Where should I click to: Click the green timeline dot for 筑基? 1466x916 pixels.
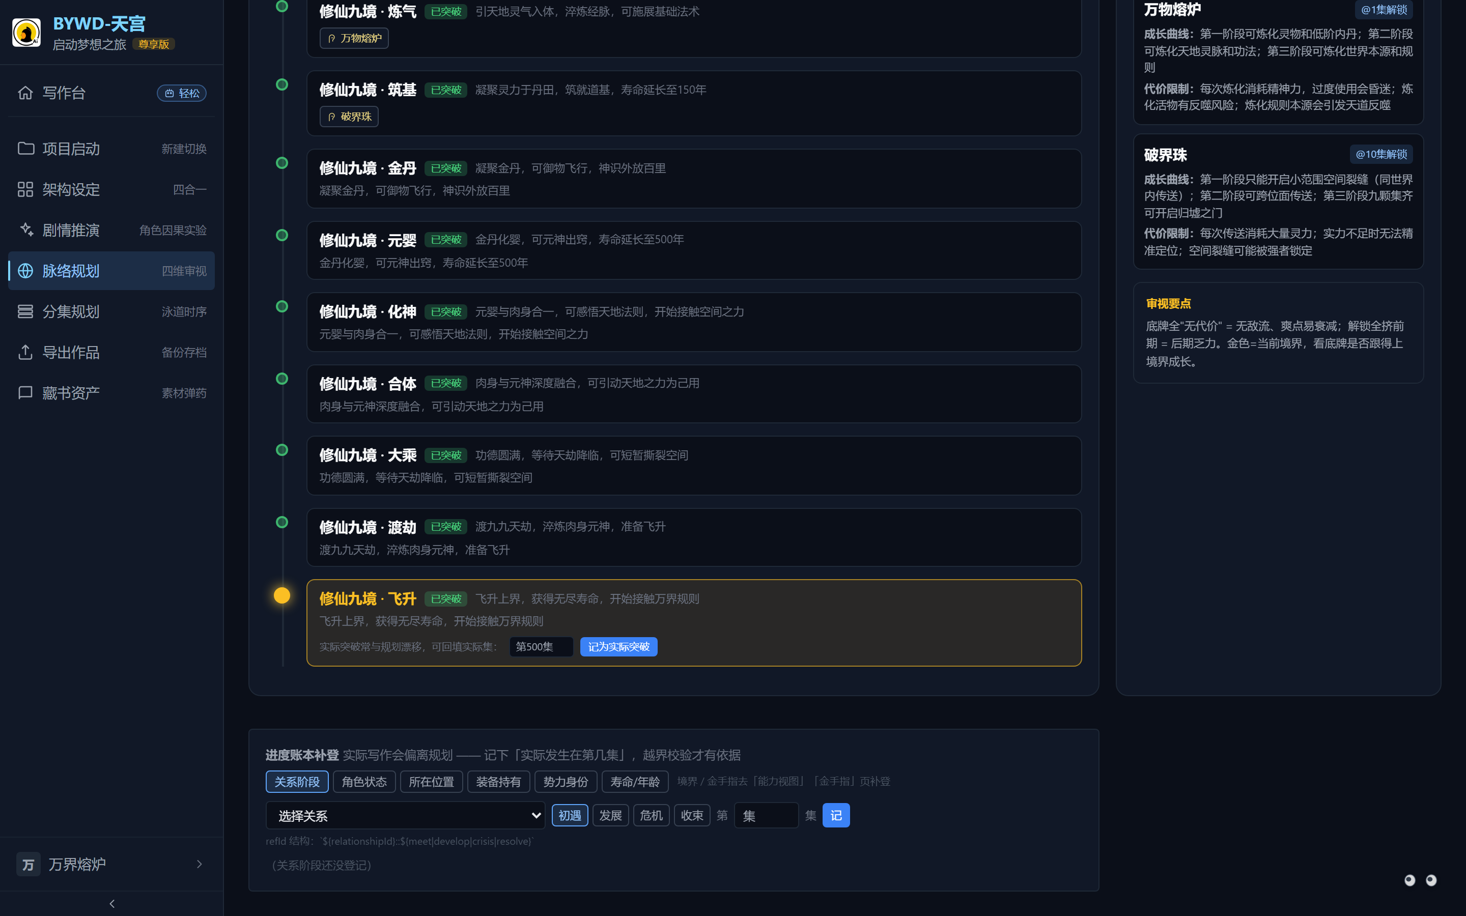pos(281,85)
